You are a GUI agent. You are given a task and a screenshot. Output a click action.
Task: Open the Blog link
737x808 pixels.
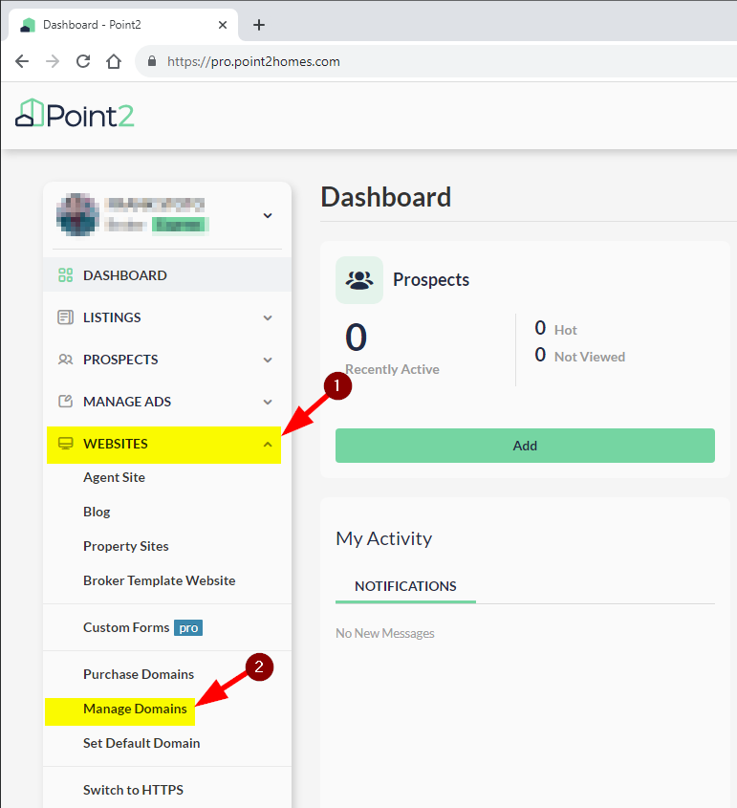coord(97,512)
